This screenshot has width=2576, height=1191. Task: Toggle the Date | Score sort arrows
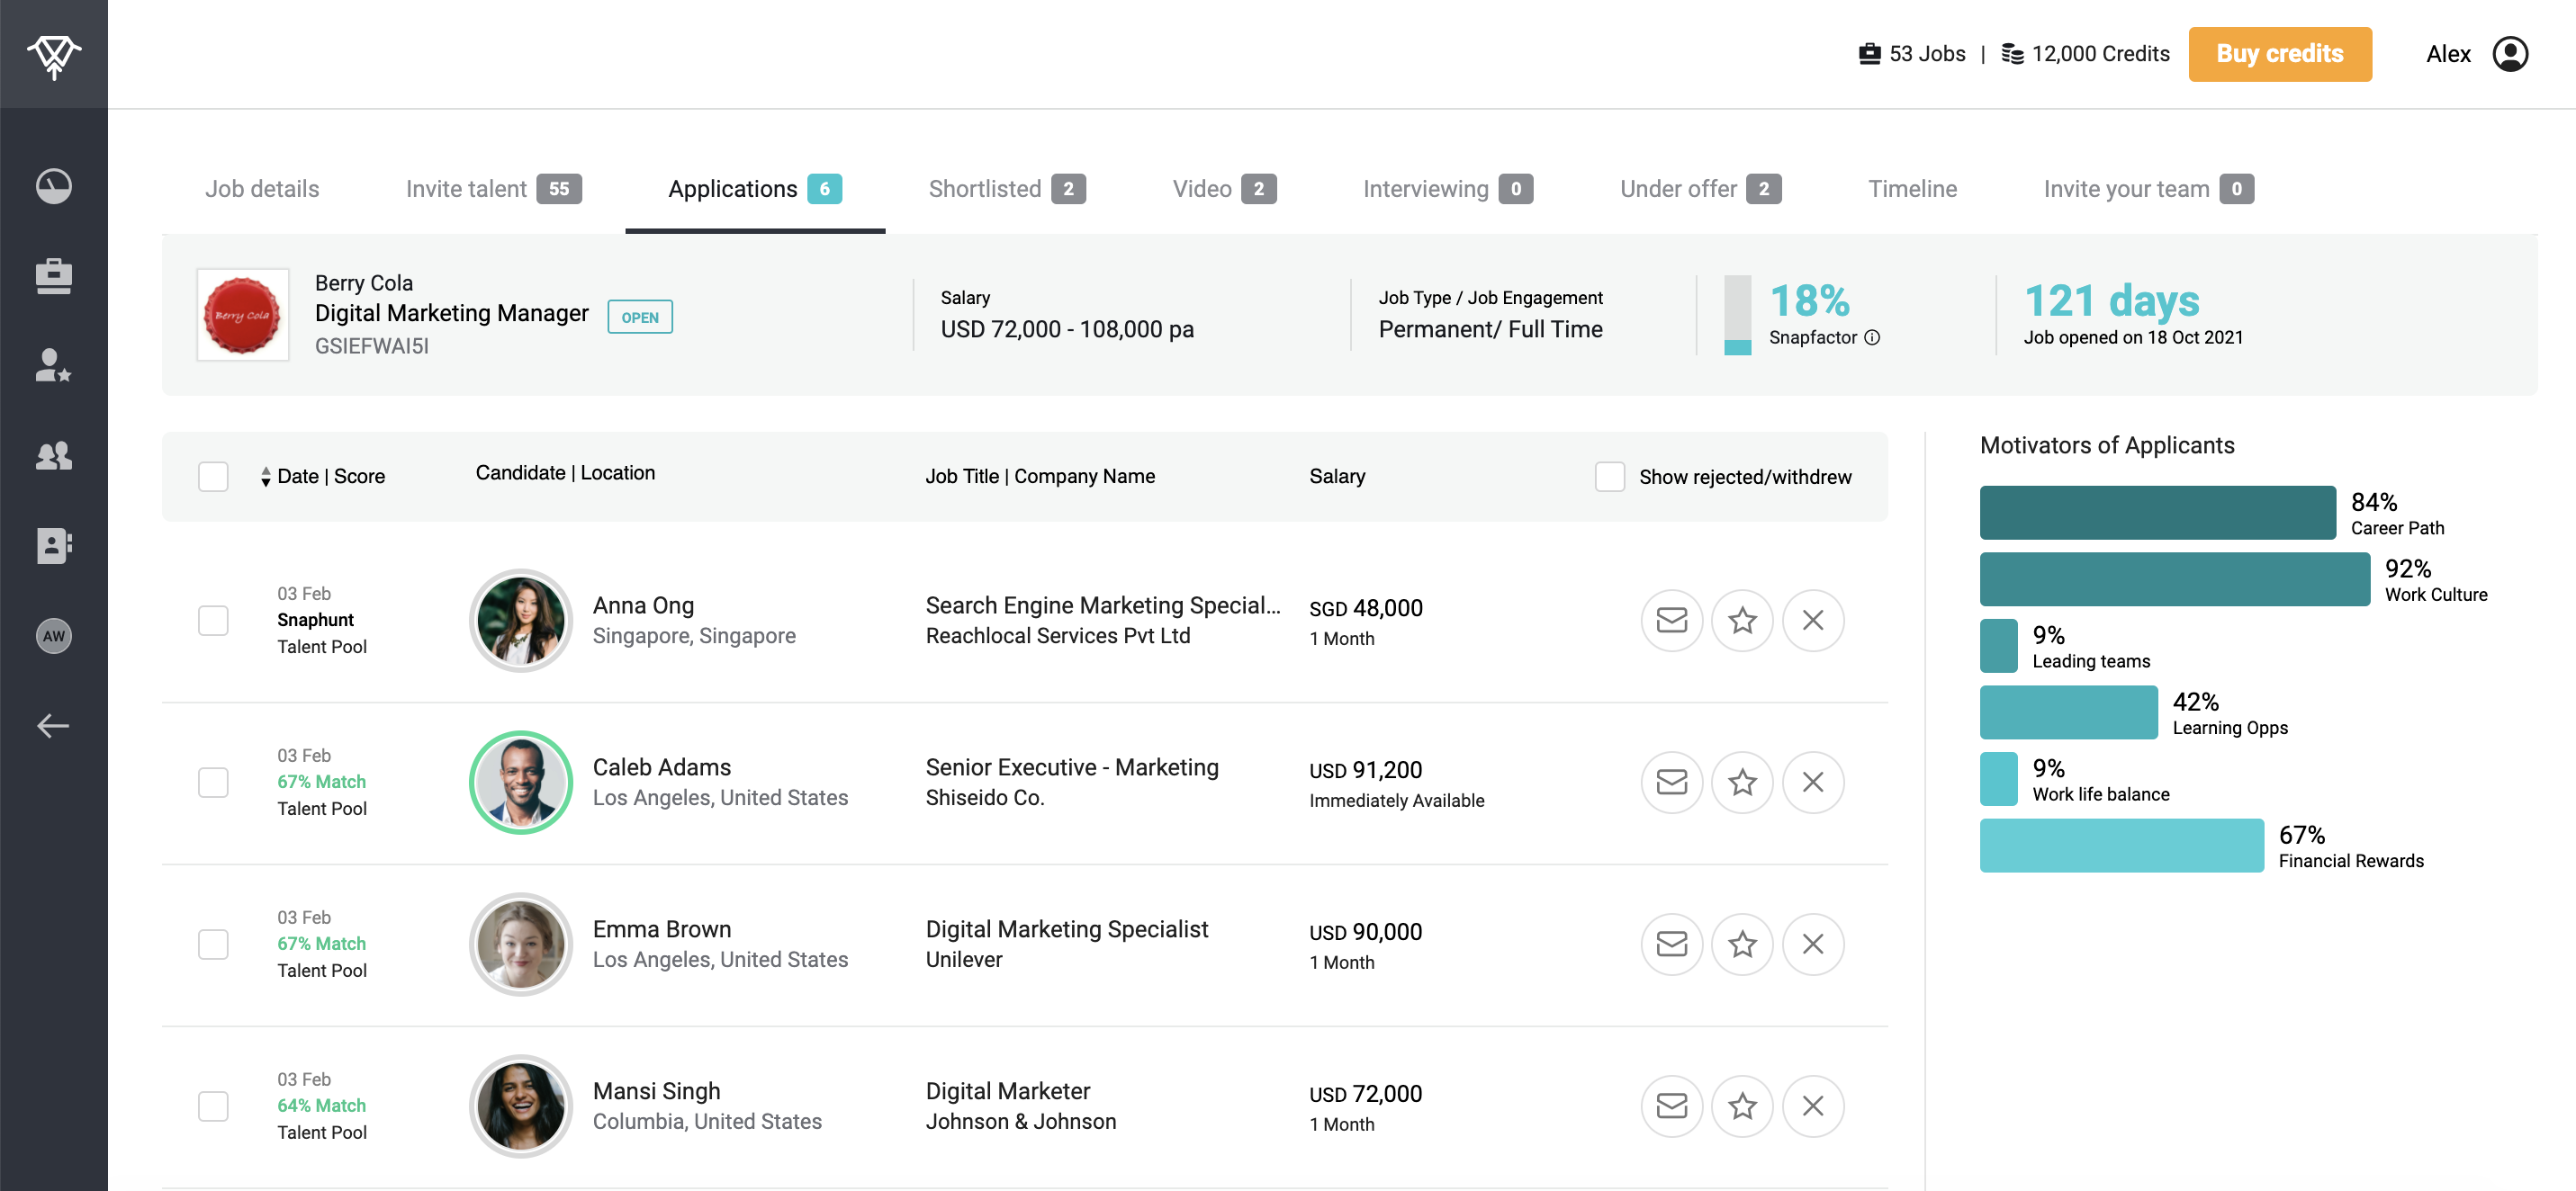pyautogui.click(x=265, y=477)
